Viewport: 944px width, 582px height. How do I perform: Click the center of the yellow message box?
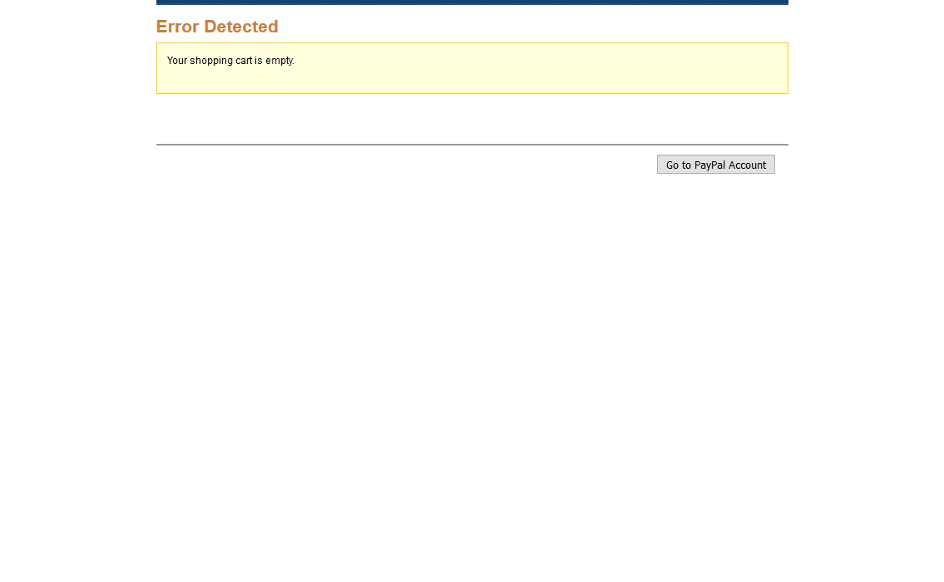pyautogui.click(x=472, y=68)
